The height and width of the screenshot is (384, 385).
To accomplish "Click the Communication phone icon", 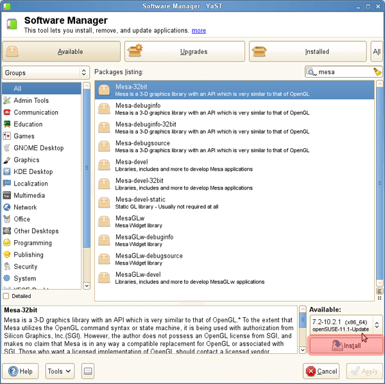I will click(x=7, y=112).
